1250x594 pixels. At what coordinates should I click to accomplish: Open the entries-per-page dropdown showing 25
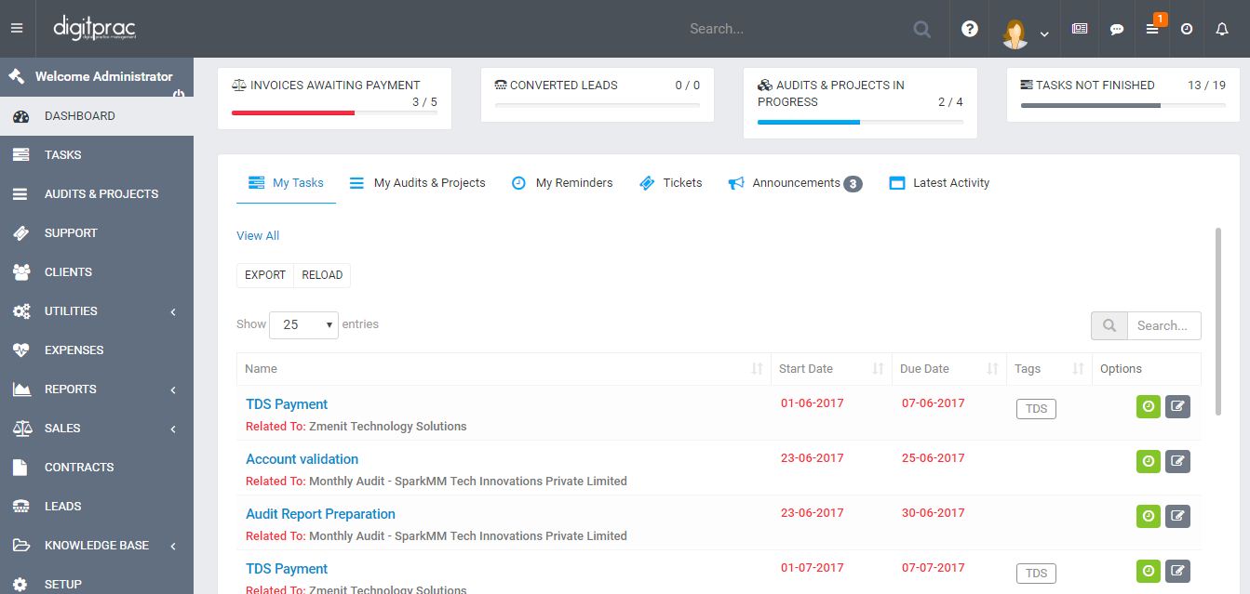303,324
